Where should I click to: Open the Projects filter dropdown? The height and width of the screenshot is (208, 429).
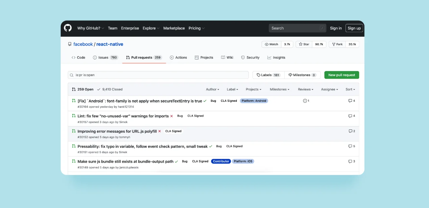pos(254,89)
